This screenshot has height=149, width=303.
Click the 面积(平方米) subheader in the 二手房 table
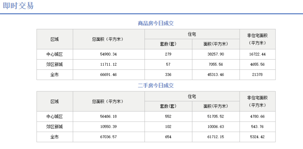tap(216, 106)
